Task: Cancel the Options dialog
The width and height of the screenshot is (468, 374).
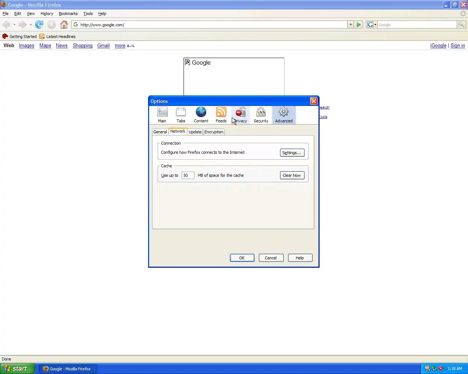Action: (x=271, y=258)
